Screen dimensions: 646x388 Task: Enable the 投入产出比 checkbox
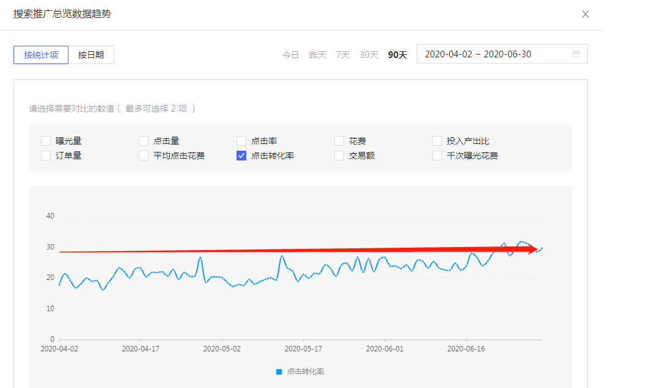[x=437, y=141]
